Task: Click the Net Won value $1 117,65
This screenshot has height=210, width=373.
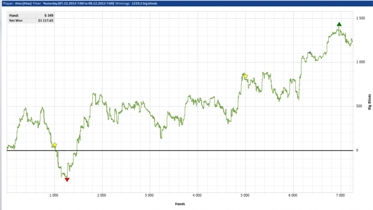Action: tap(46, 21)
